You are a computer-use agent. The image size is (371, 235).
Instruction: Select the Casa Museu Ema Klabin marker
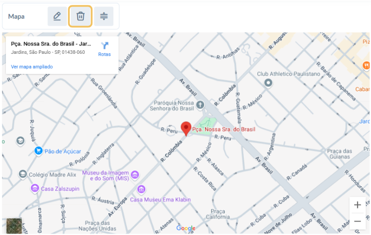click(141, 189)
